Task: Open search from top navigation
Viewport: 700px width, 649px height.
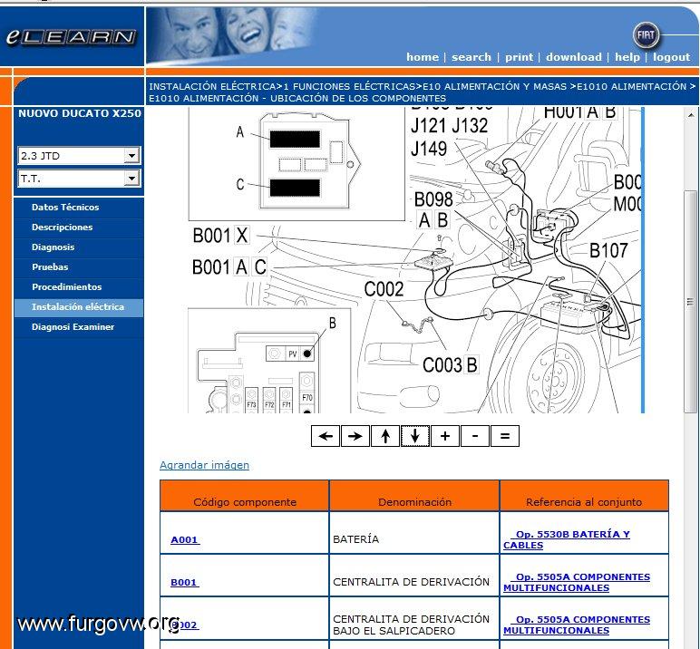Action: coord(471,57)
